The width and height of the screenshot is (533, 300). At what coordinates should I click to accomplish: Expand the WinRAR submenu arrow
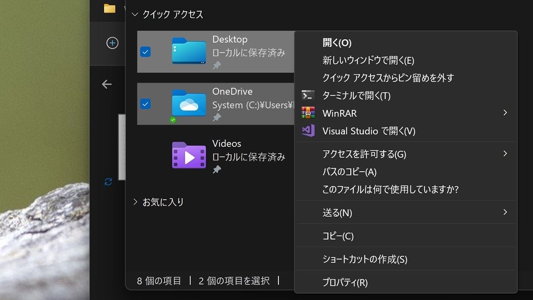pyautogui.click(x=505, y=113)
